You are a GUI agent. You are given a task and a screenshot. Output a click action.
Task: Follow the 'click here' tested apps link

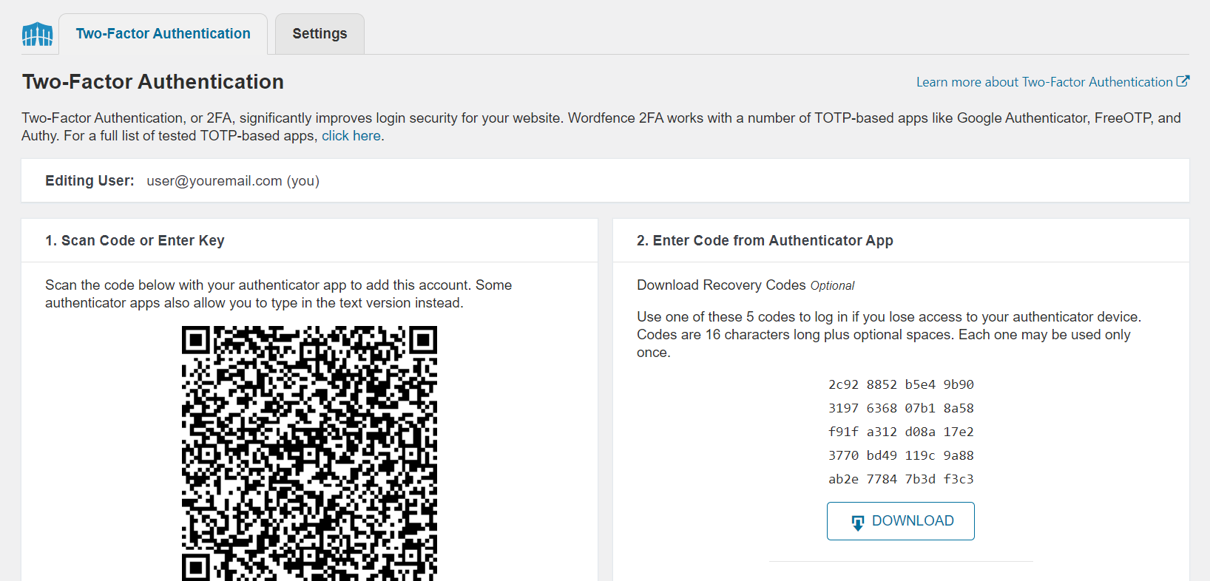pos(351,136)
